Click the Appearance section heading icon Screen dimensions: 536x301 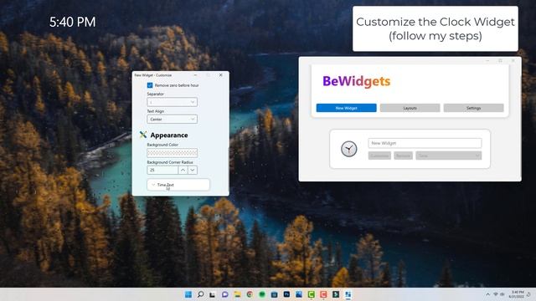(x=143, y=135)
